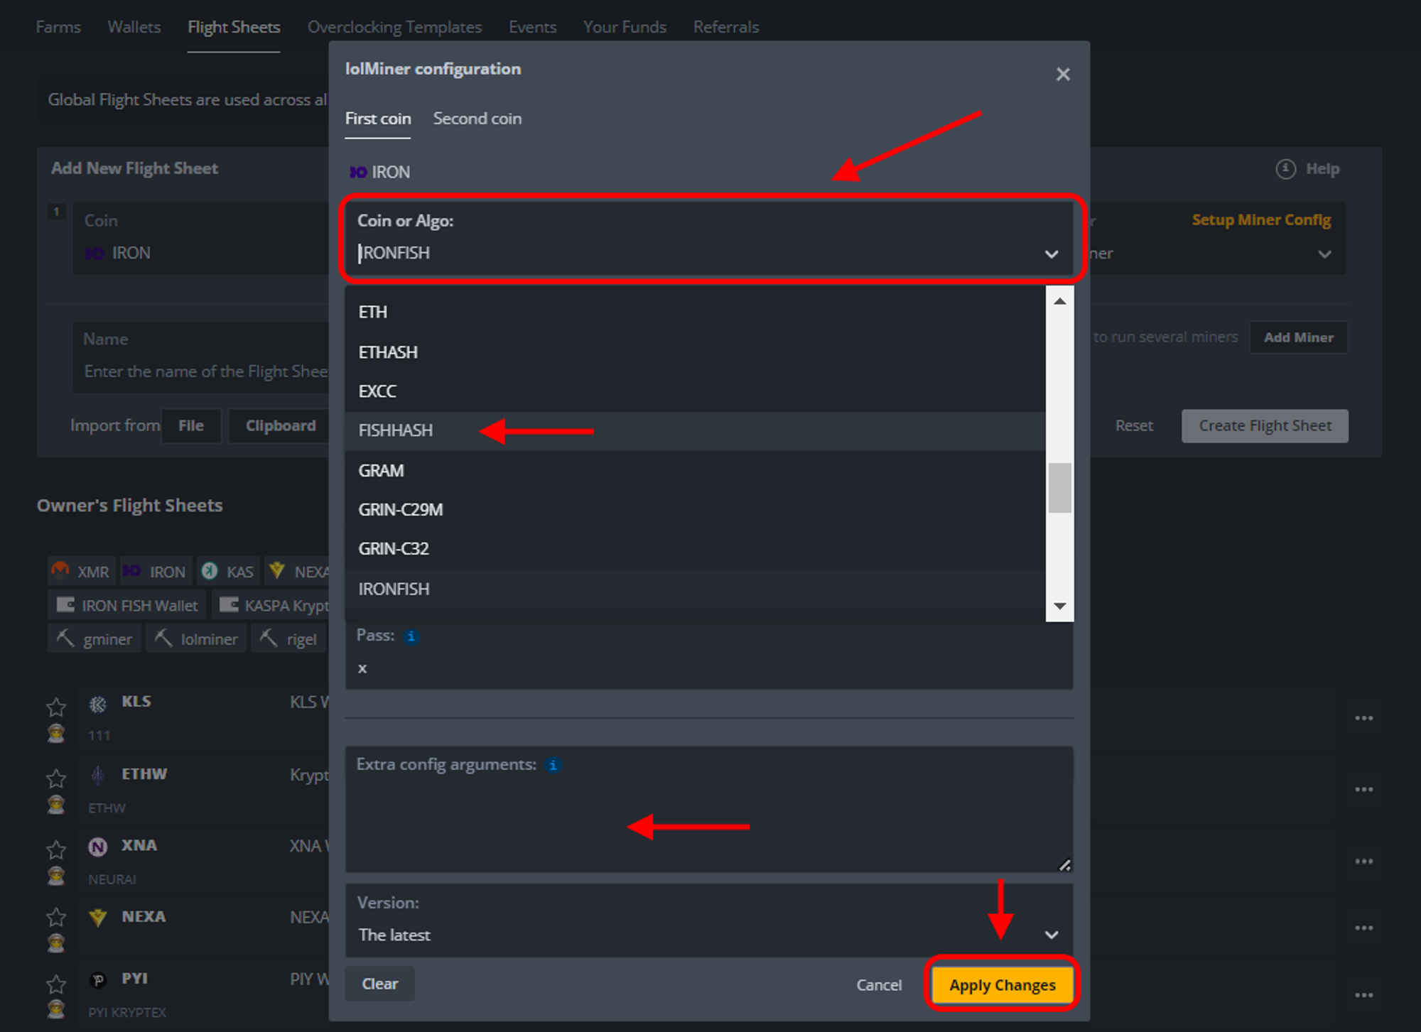
Task: Click the Create Flight Sheet button
Action: pos(1265,425)
